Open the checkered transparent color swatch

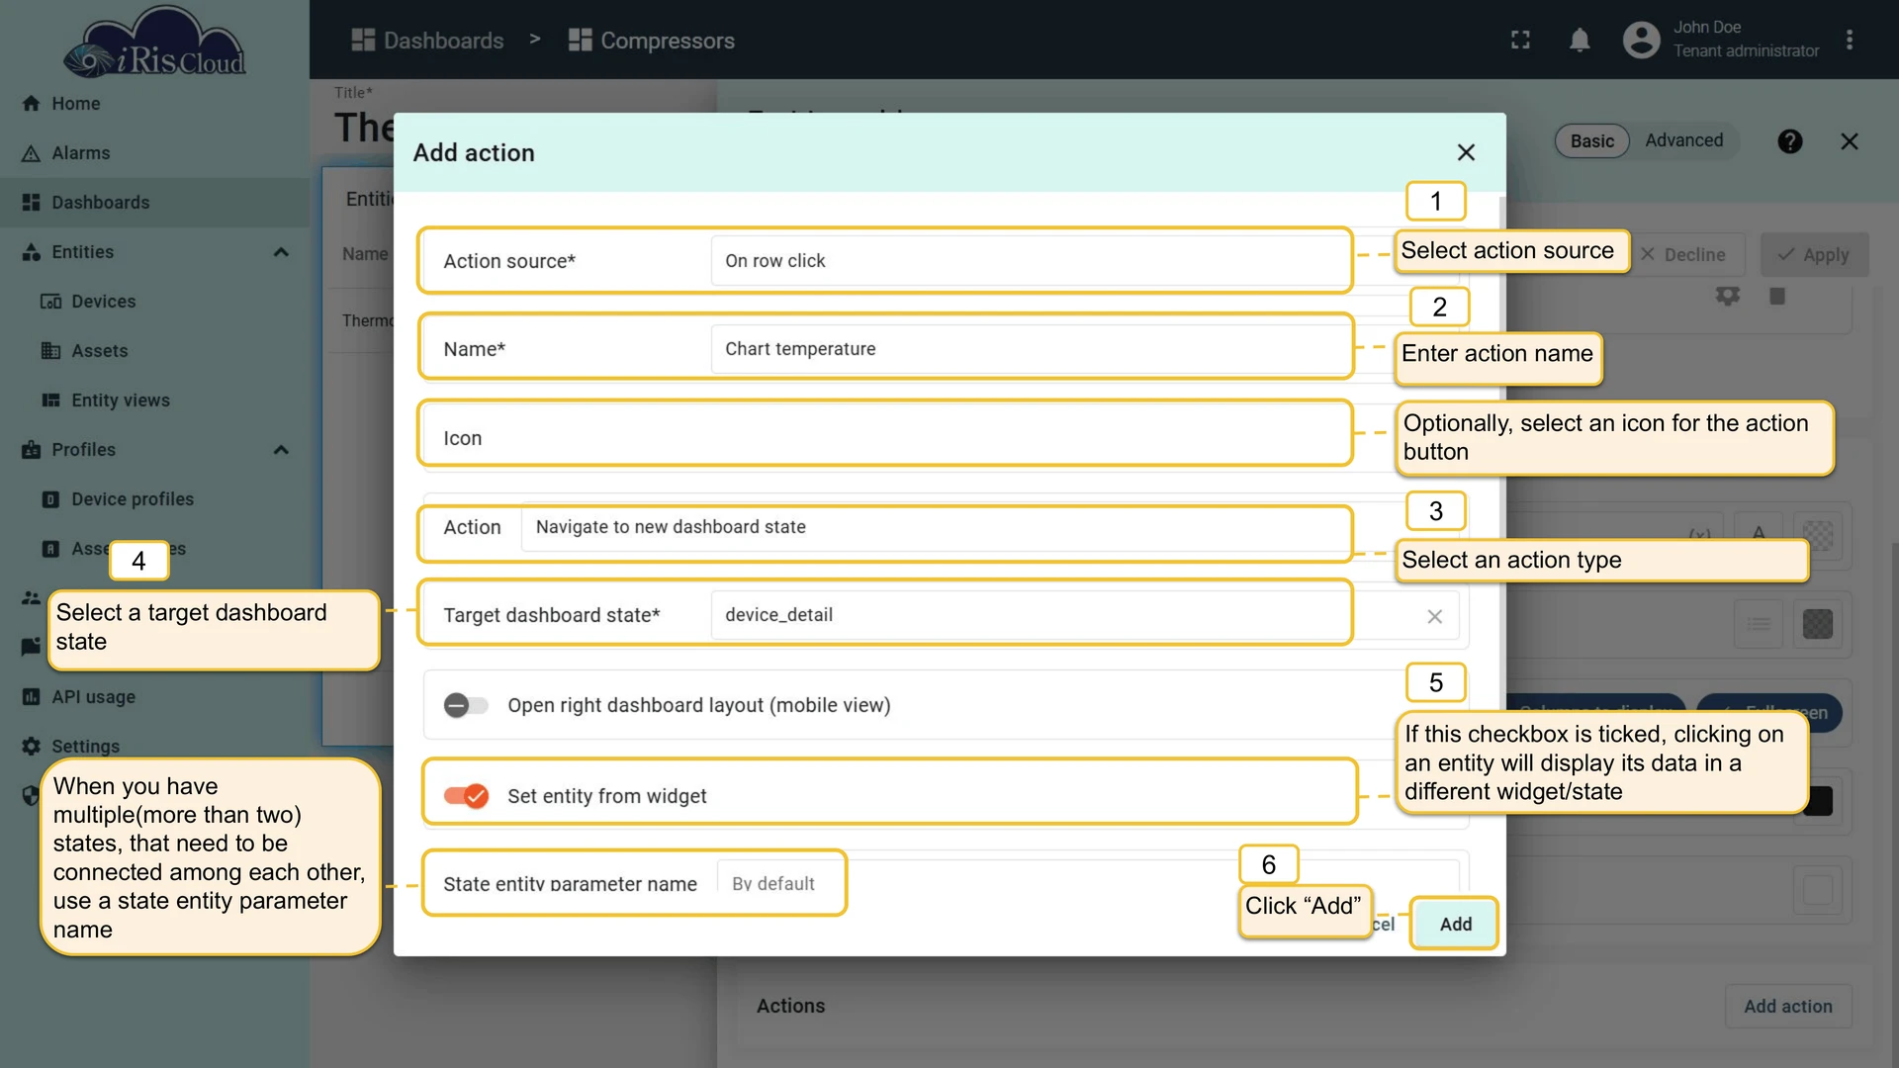pos(1817,535)
